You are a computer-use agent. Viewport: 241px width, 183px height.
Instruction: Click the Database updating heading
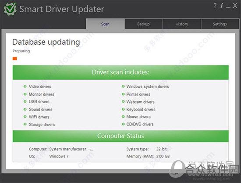(46, 42)
